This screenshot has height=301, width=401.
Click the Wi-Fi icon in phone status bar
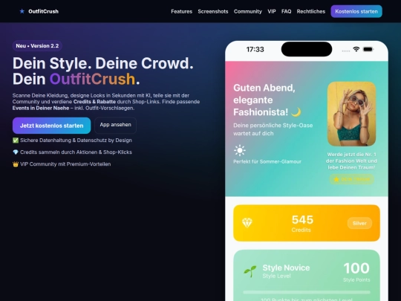pyautogui.click(x=356, y=49)
